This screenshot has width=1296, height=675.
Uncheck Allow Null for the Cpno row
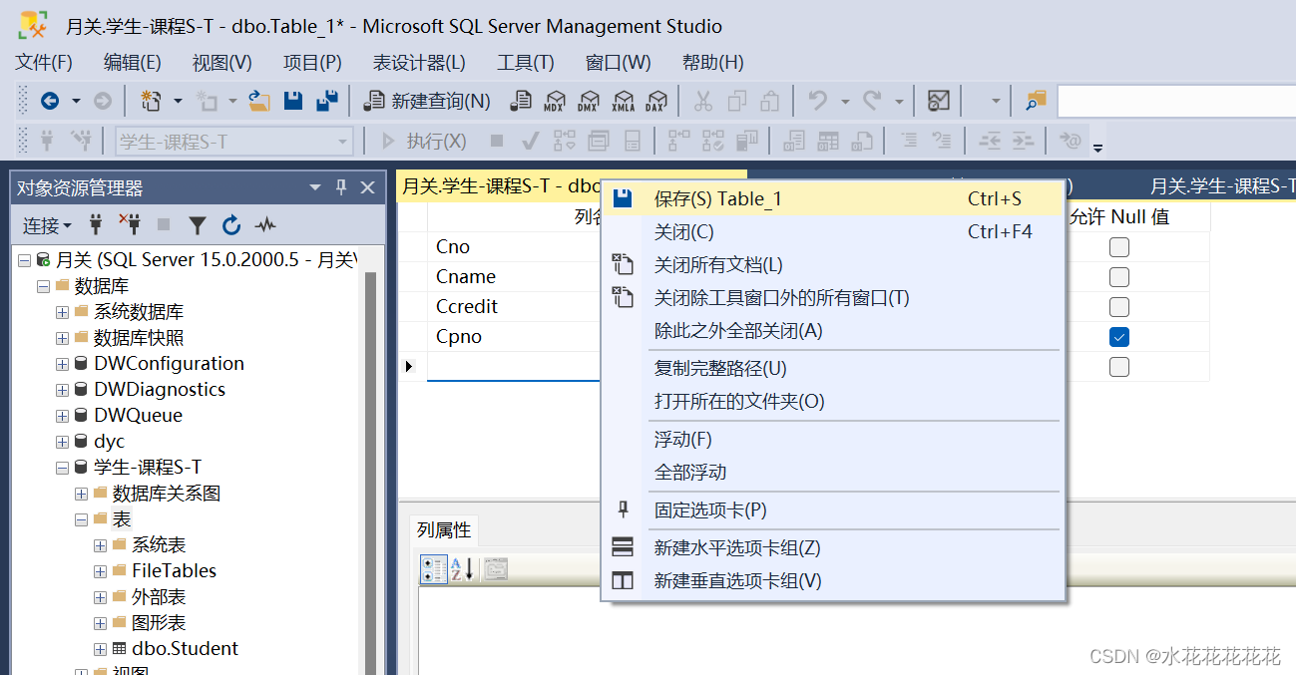point(1119,337)
